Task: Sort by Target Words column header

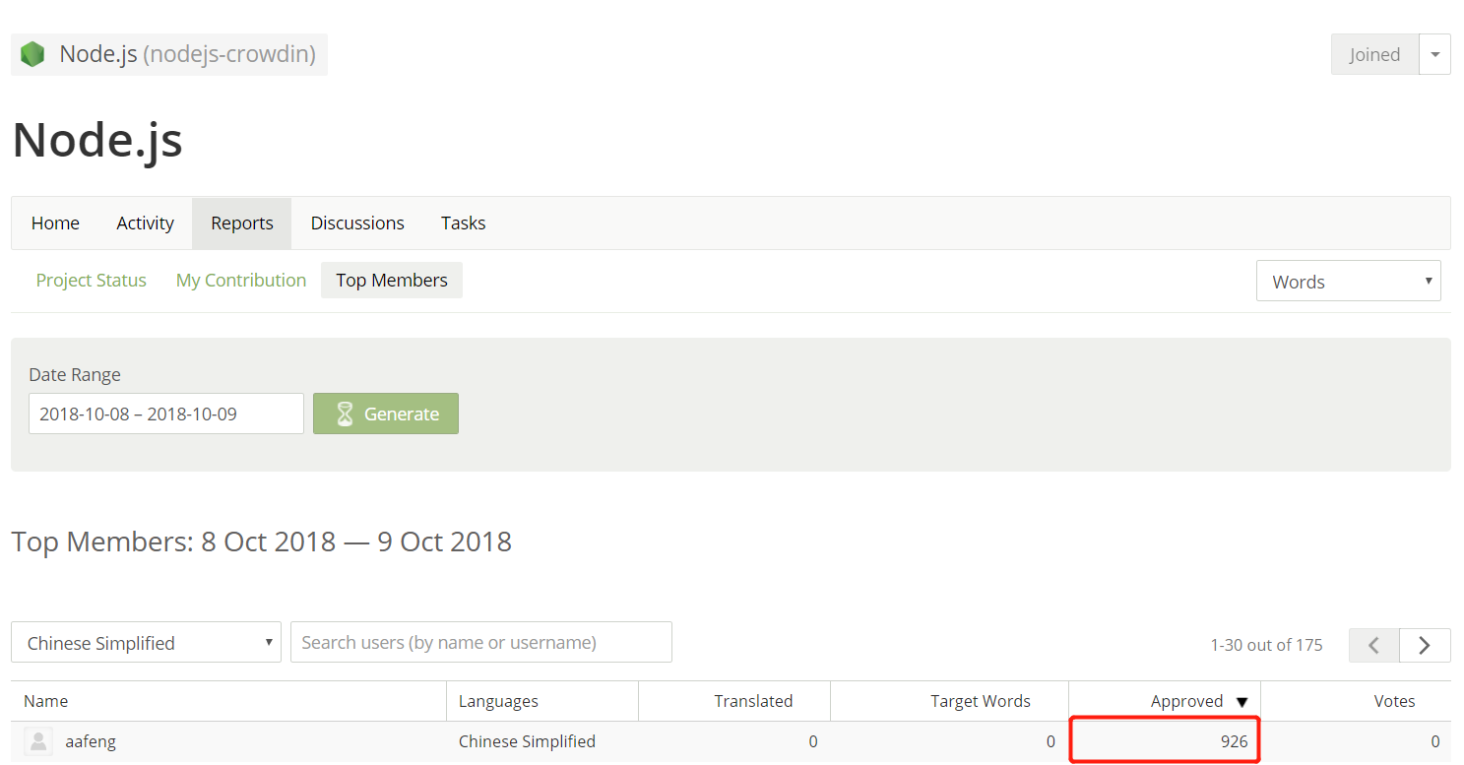Action: (981, 701)
